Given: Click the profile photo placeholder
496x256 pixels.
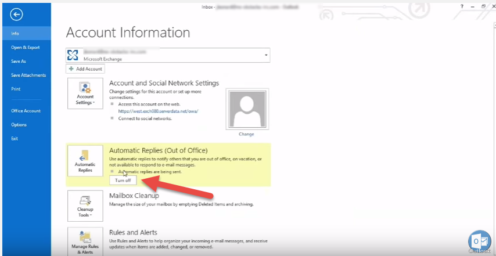Looking at the screenshot, I should coord(247,109).
